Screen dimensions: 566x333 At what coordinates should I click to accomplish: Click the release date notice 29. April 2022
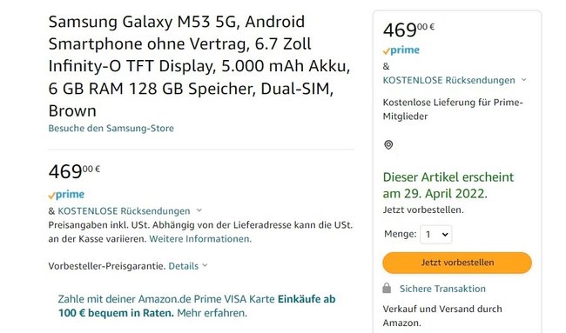coord(448,185)
